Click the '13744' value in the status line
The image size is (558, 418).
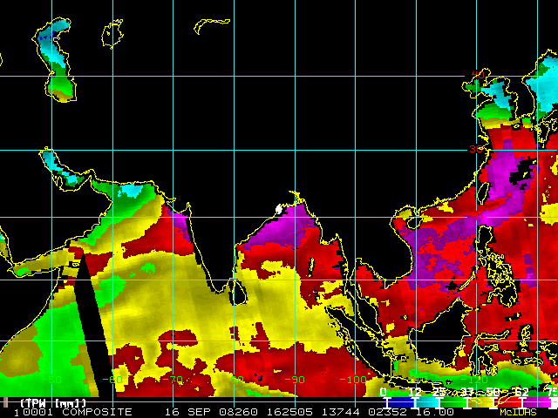pyautogui.click(x=341, y=412)
